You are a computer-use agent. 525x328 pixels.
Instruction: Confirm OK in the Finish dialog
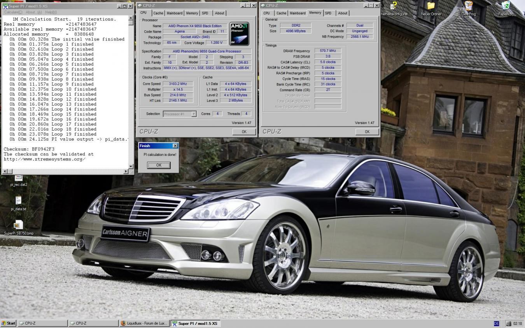click(x=159, y=165)
